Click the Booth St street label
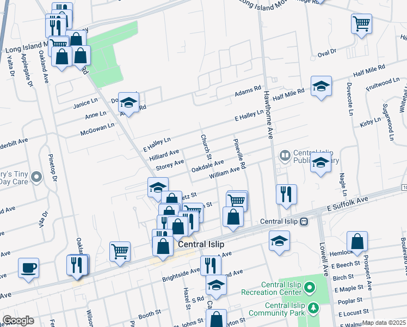The image size is (407, 327). (x=150, y=314)
